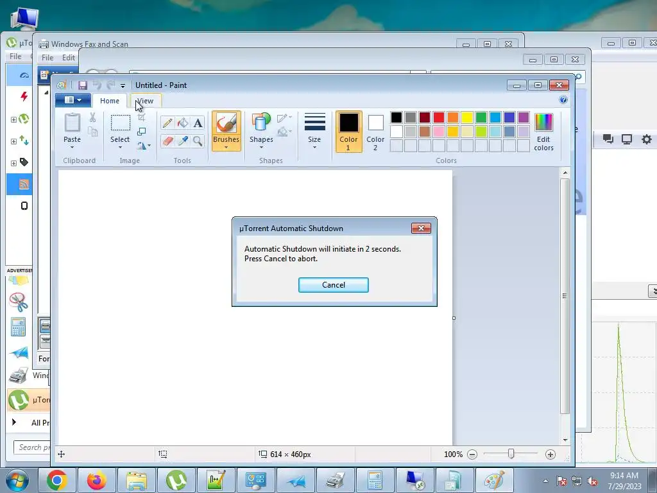657x493 pixels.
Task: Open the Select dropdown arrow
Action: [x=120, y=147]
